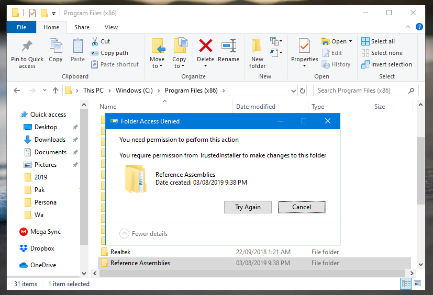This screenshot has height=295, width=433.
Task: Click the Copy path option
Action: (x=109, y=53)
